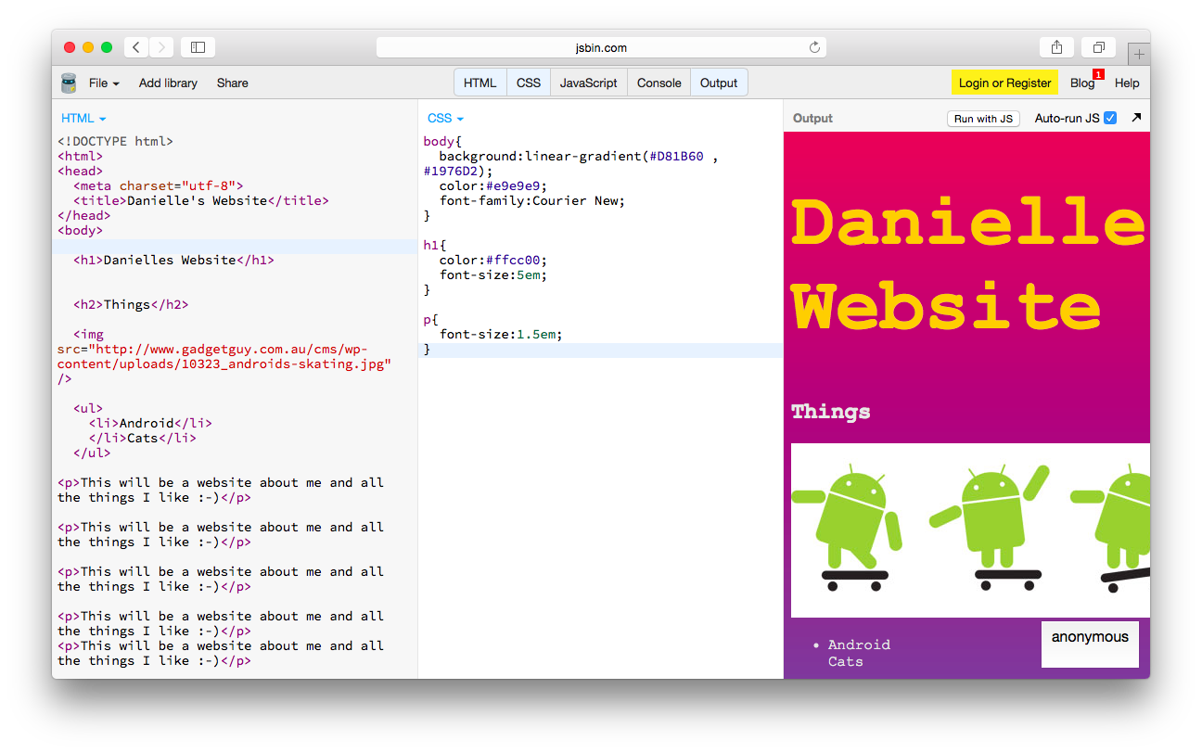Click the font-size:1.5em CSS line
Screen dimensions: 1202x753
(501, 334)
